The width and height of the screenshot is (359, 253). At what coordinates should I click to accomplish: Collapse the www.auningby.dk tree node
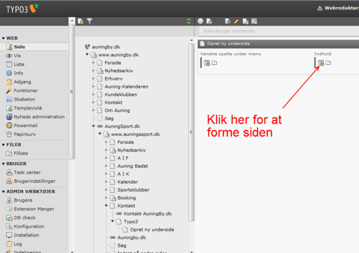click(x=87, y=54)
